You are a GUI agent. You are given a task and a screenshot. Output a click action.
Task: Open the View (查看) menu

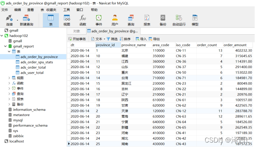tap(31, 10)
